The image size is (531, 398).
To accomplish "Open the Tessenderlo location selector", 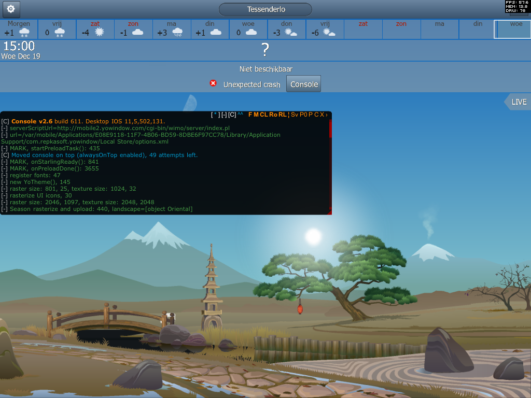I will pos(265,9).
